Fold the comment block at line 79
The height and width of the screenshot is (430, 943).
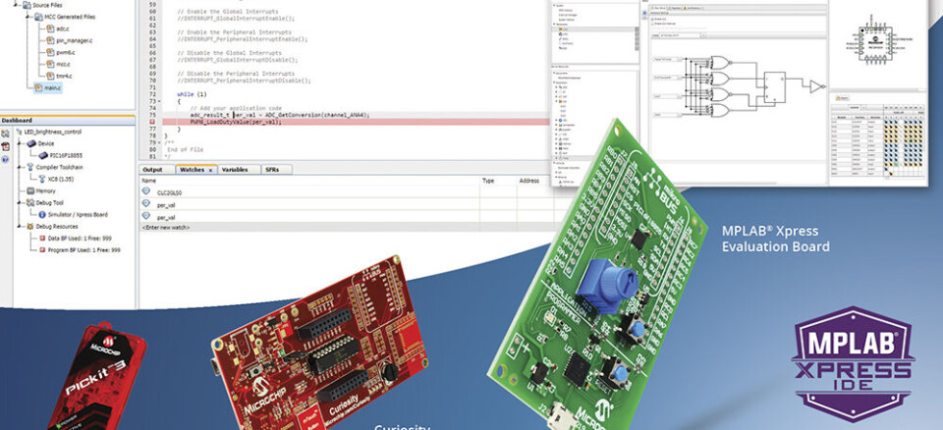click(x=158, y=142)
